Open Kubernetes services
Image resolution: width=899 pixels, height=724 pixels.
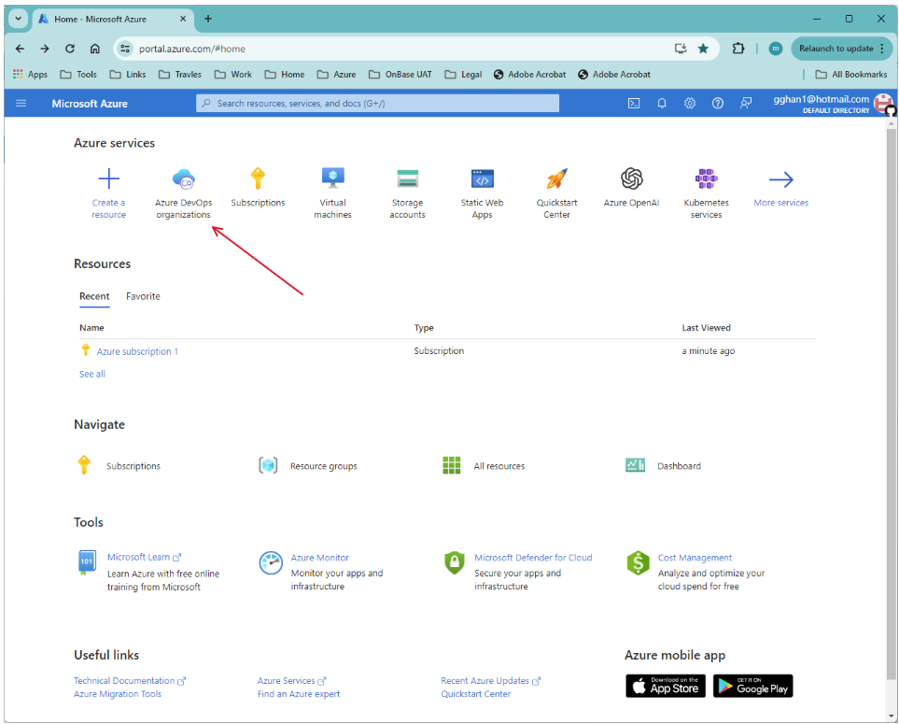706,178
